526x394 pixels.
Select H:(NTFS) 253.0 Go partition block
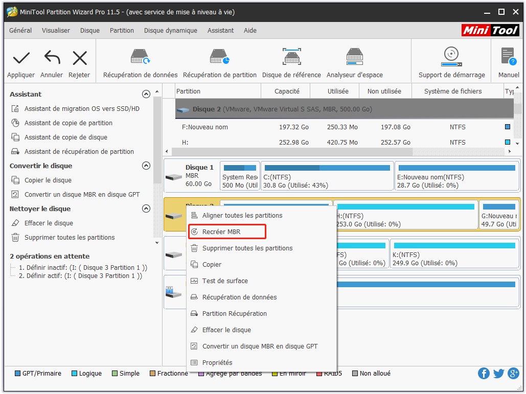(406, 215)
